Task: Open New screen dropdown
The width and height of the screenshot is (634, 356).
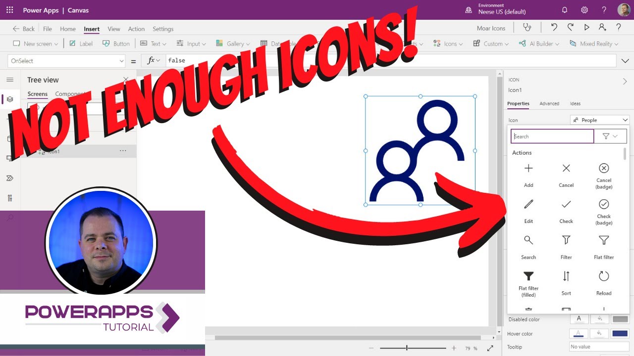Action: 35,44
